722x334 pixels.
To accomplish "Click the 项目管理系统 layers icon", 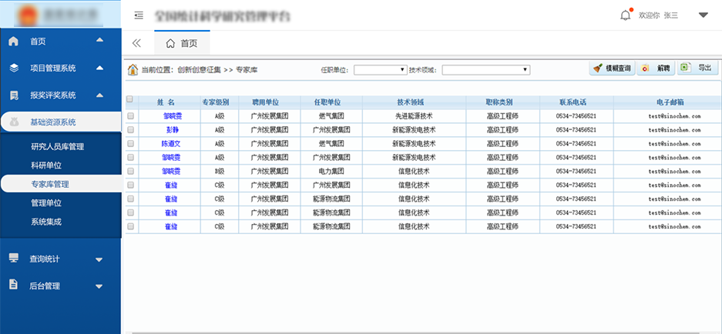I will (13, 68).
